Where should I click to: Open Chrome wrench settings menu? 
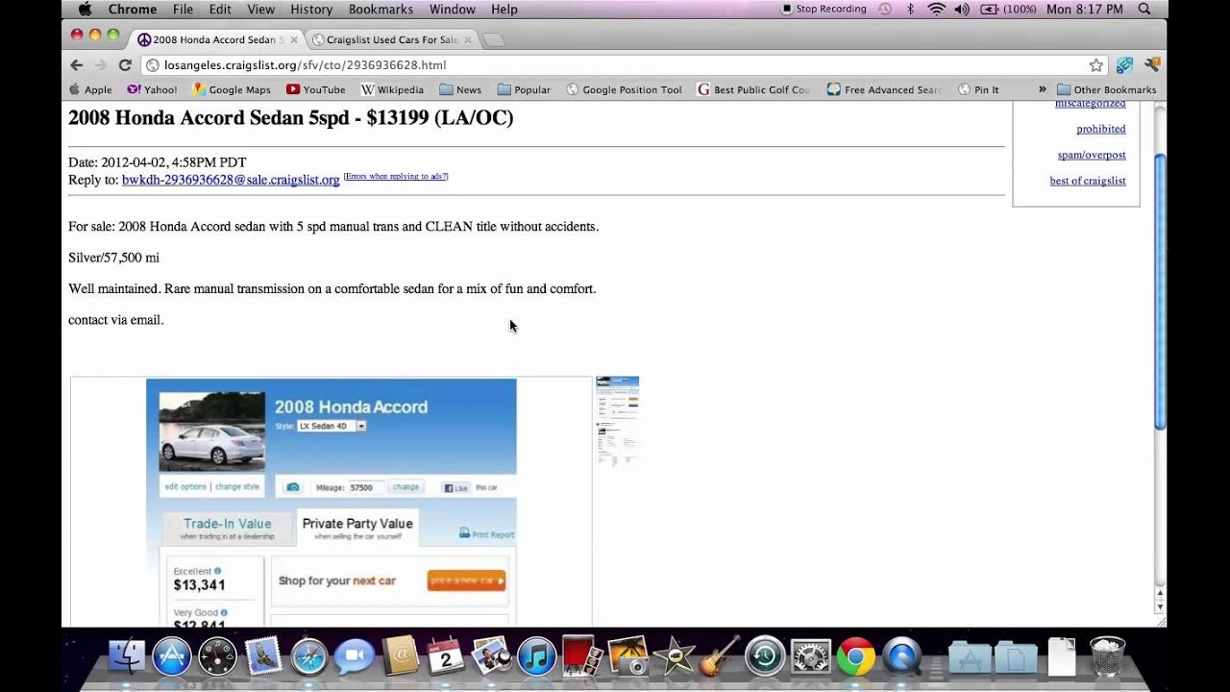pos(1152,65)
